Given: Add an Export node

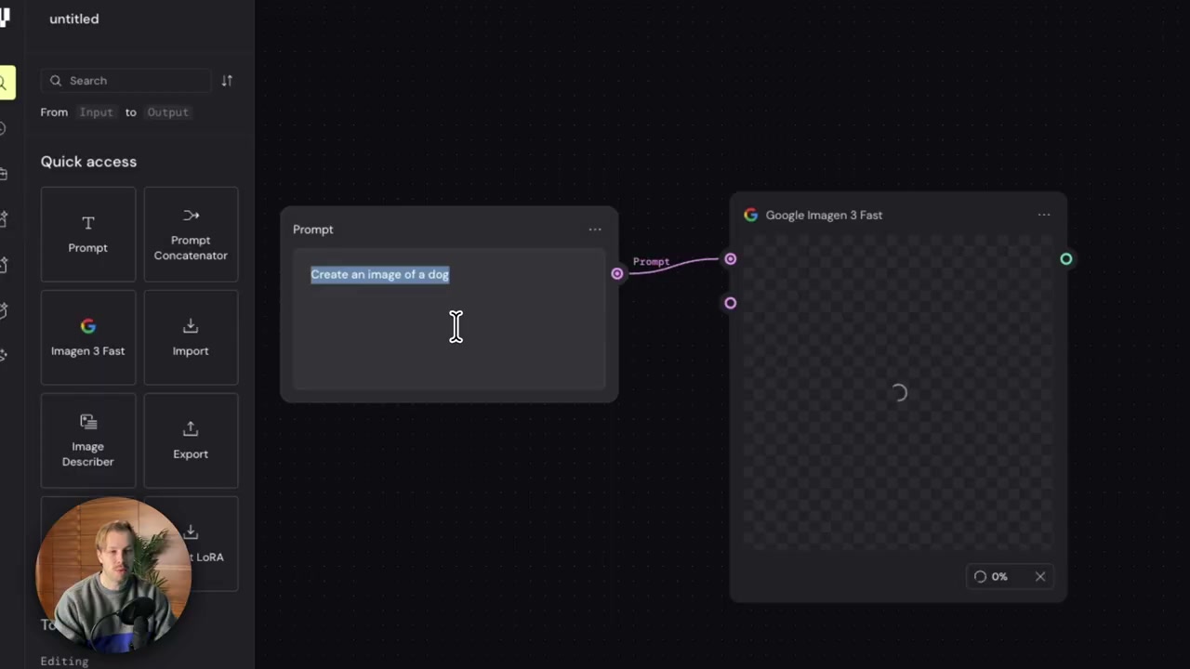Looking at the screenshot, I should (x=191, y=440).
